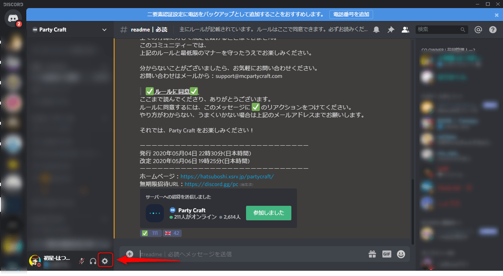Click the channel topic text

coord(274,29)
